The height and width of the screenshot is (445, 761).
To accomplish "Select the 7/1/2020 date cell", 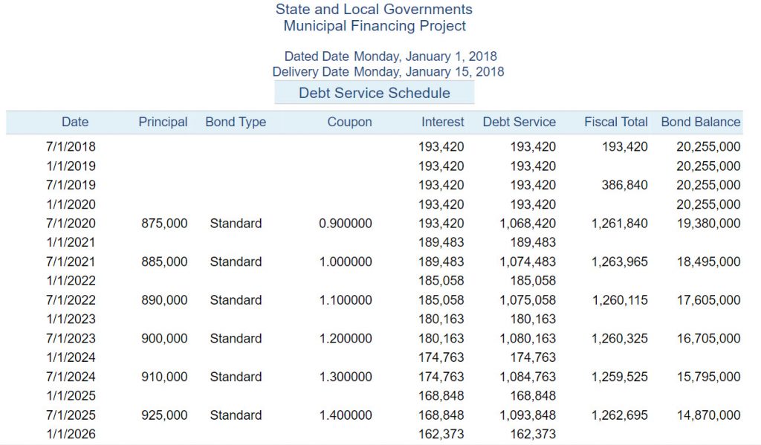I will coord(71,224).
